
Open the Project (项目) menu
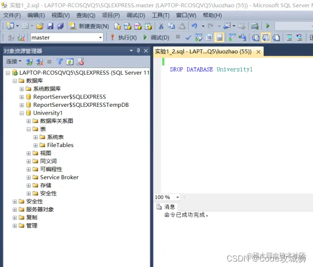pos(111,15)
